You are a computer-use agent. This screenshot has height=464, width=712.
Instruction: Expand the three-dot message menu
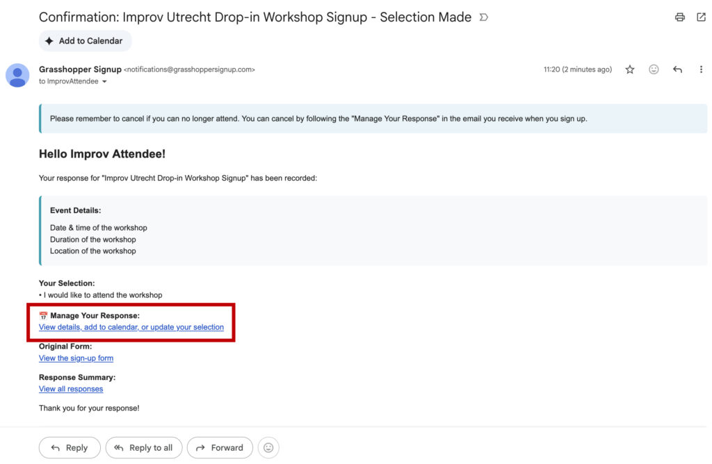tap(701, 69)
